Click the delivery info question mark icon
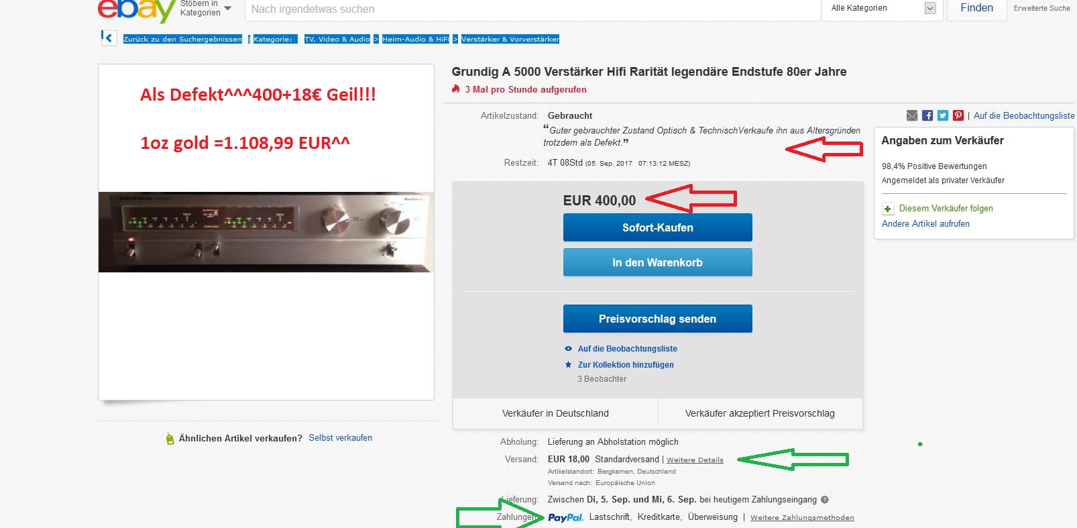 tap(825, 499)
